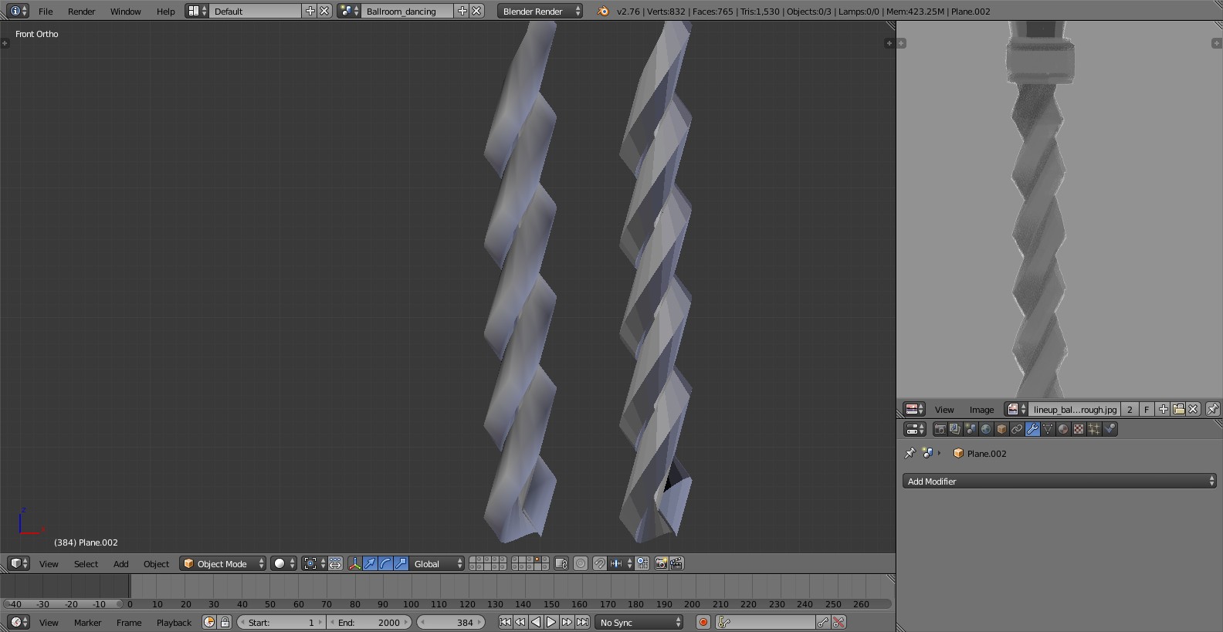Image resolution: width=1223 pixels, height=632 pixels.
Task: Open the Render properties camera tab
Action: coord(940,429)
